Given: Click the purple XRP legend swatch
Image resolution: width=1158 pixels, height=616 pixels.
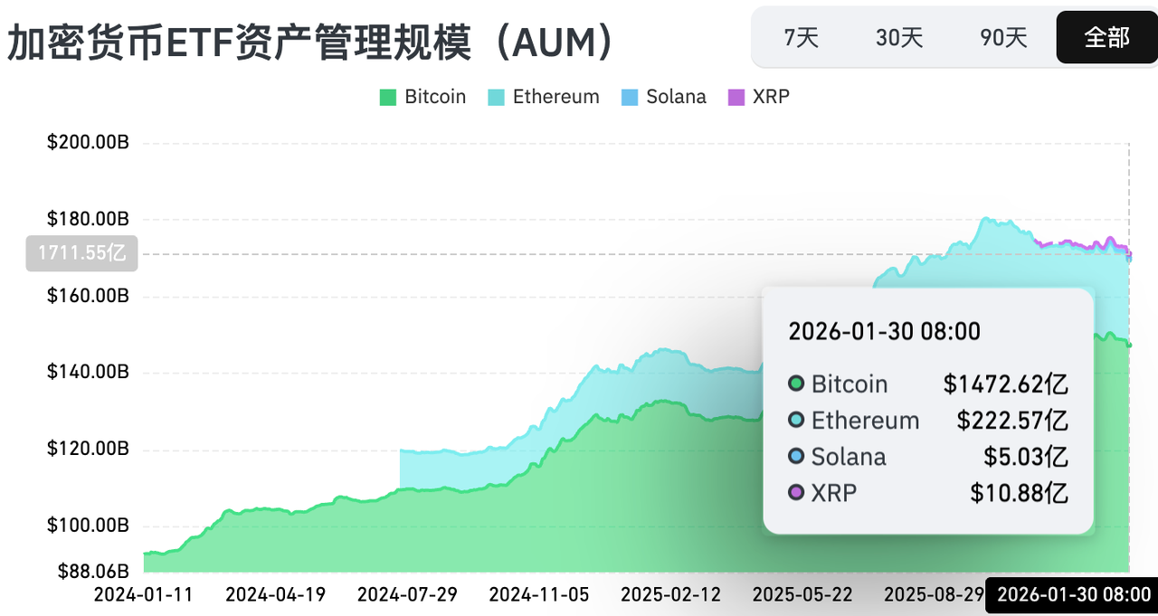Looking at the screenshot, I should pyautogui.click(x=736, y=98).
